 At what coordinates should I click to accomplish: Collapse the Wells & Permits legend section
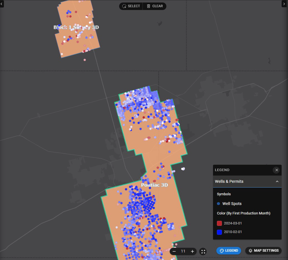point(277,181)
